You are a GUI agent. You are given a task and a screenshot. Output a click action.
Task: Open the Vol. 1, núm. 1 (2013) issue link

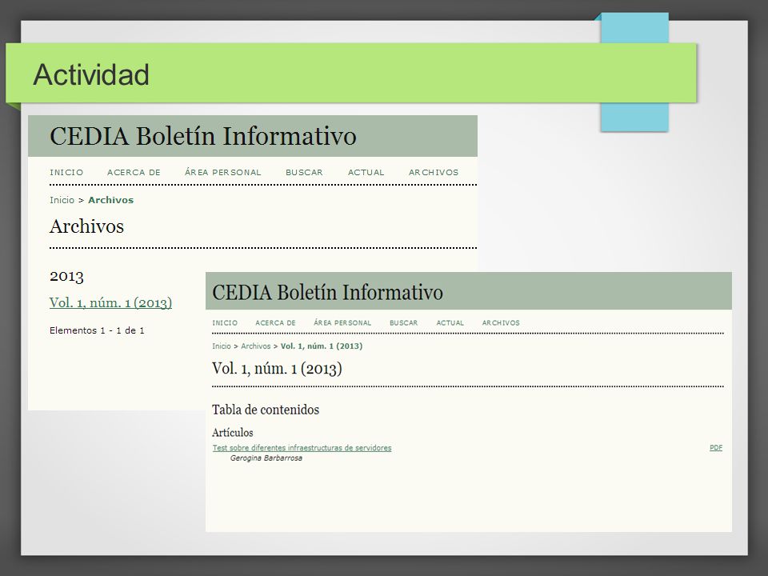point(110,302)
